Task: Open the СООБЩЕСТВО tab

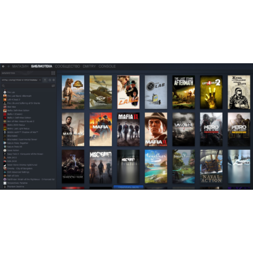Action: 67,66
